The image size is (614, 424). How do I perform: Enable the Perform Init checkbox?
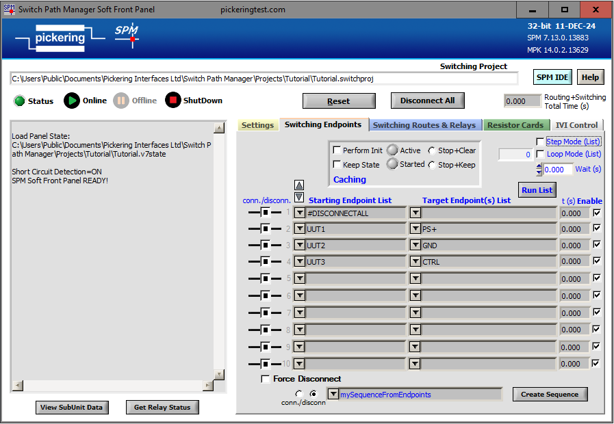[337, 150]
